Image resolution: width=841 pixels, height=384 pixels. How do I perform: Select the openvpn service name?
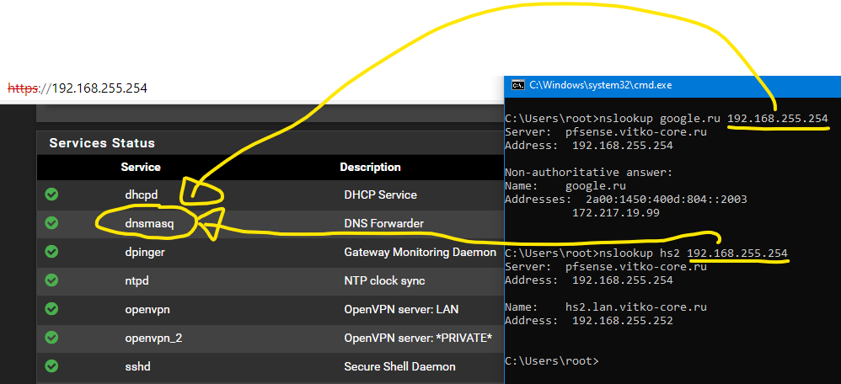pyautogui.click(x=147, y=309)
